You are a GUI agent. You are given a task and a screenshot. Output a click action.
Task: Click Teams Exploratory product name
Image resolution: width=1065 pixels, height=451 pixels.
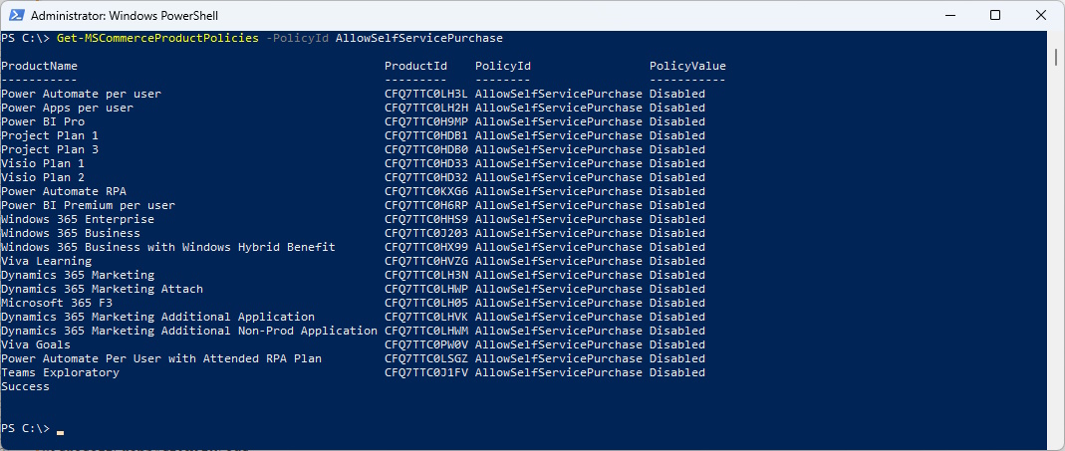pos(61,372)
